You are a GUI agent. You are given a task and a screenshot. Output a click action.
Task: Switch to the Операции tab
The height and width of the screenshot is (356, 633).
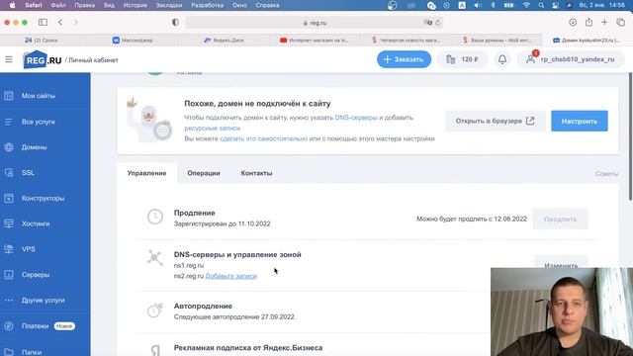click(x=204, y=173)
